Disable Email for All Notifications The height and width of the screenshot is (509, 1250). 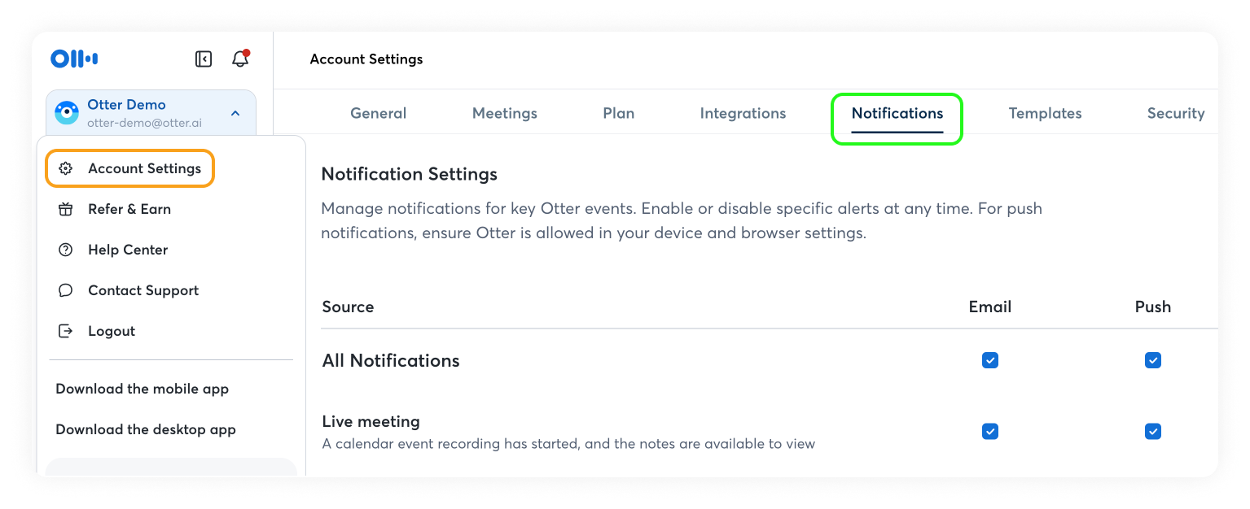(989, 360)
